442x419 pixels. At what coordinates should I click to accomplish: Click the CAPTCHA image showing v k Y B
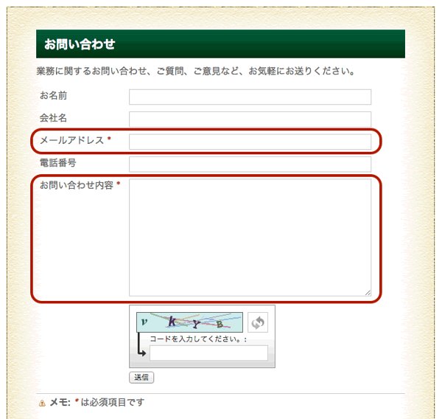[x=189, y=322]
